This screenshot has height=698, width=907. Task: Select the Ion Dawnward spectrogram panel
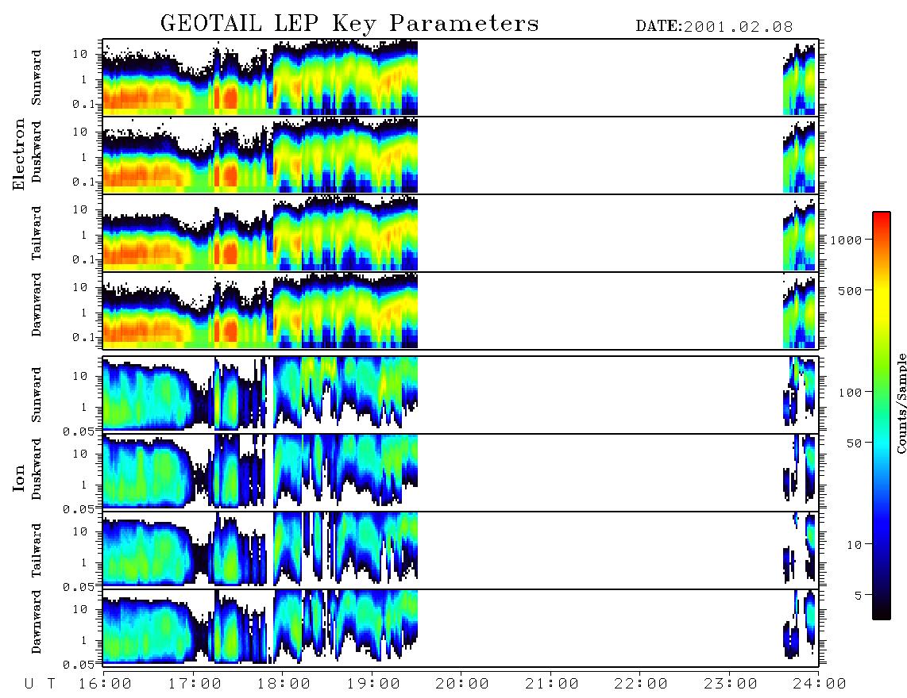461,628
